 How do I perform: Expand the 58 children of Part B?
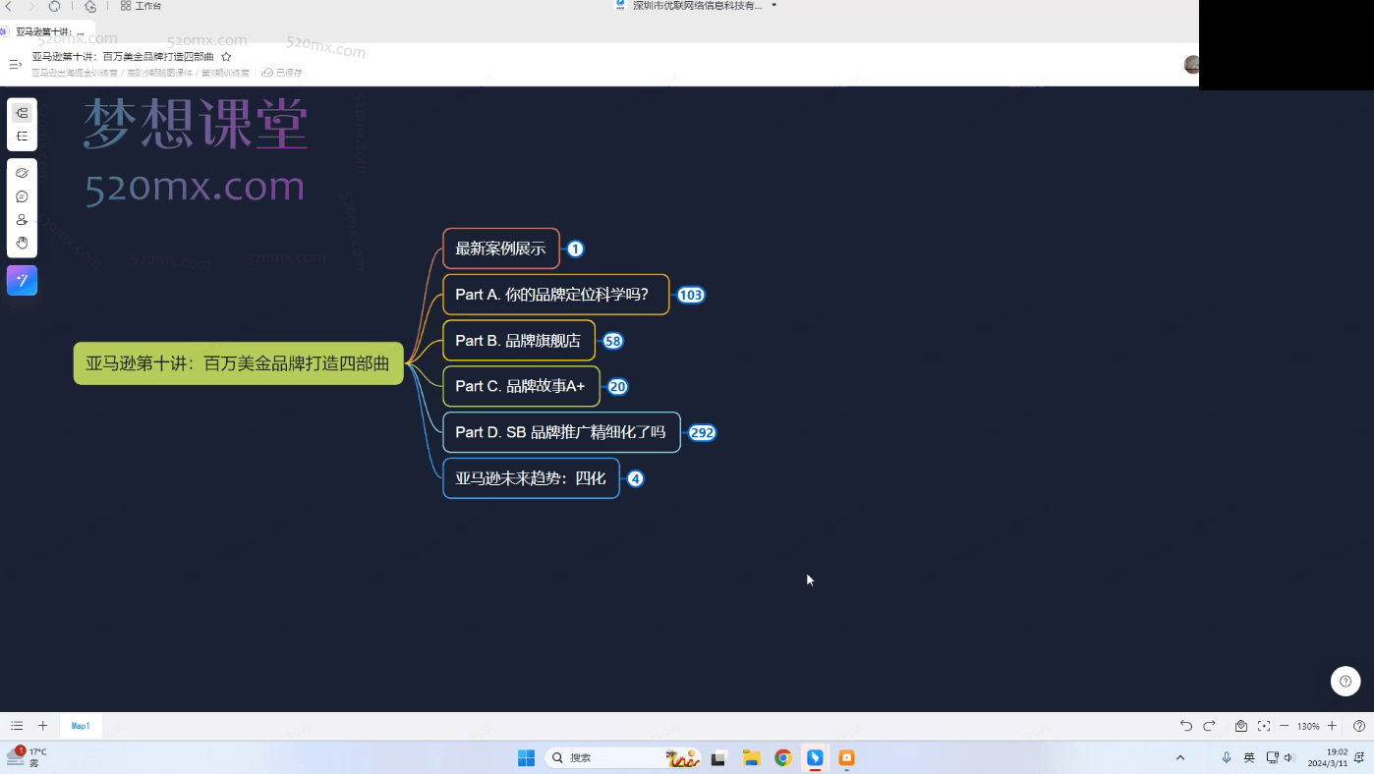pos(613,341)
